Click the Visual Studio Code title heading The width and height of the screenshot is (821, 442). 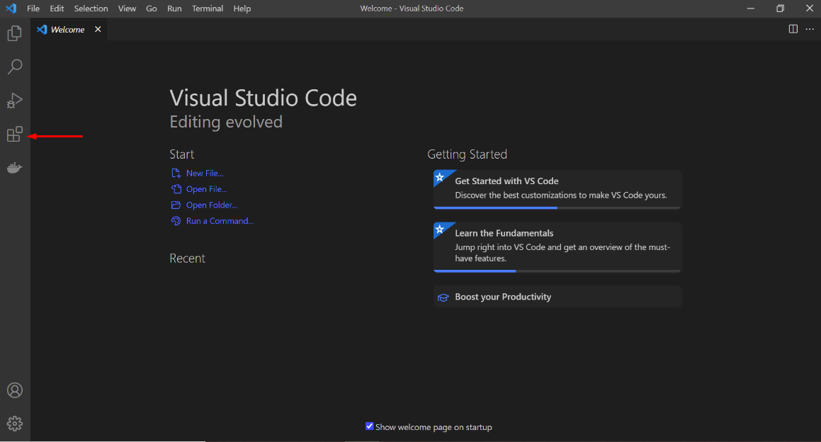pos(263,98)
